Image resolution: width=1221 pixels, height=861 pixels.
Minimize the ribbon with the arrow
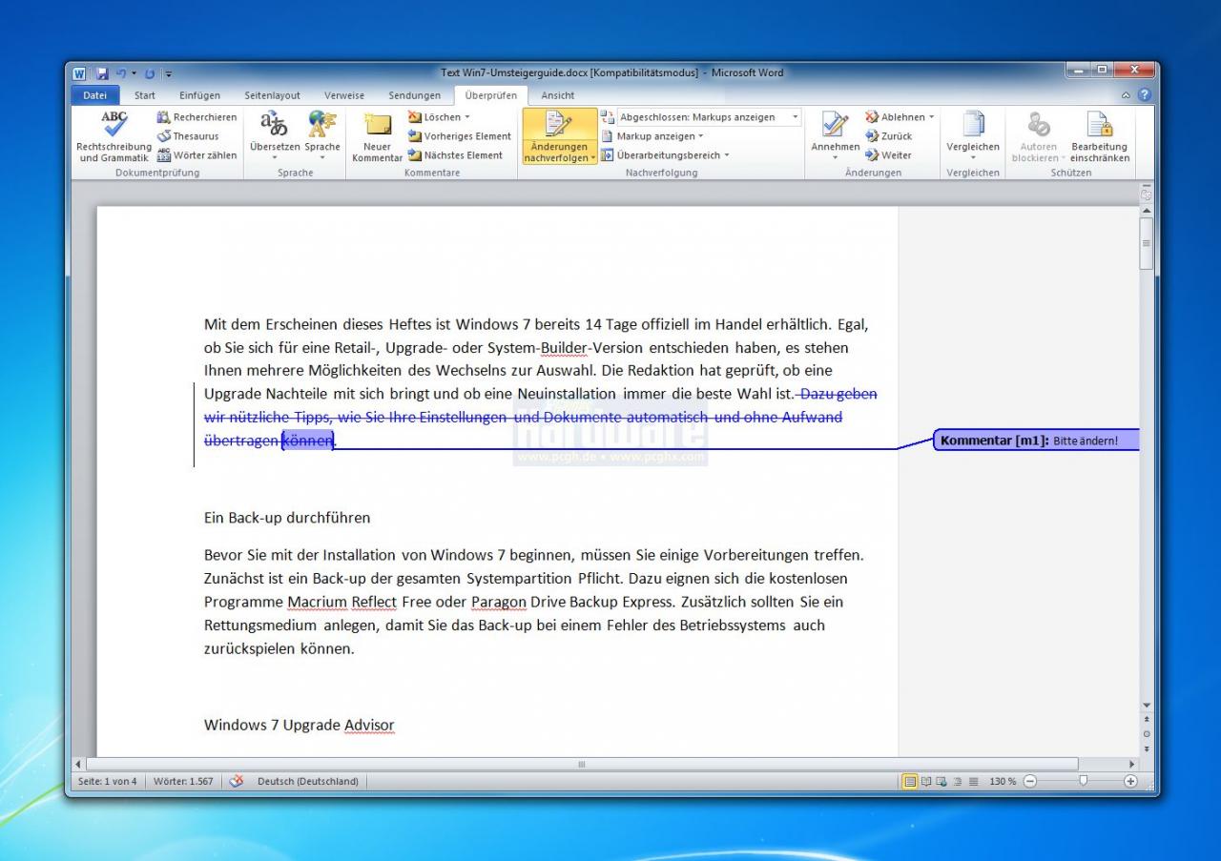[x=1127, y=95]
